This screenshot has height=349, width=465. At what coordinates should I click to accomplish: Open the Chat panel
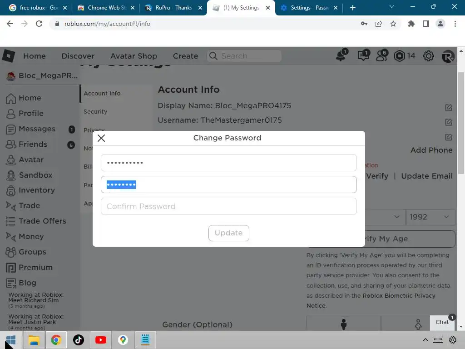(442, 322)
